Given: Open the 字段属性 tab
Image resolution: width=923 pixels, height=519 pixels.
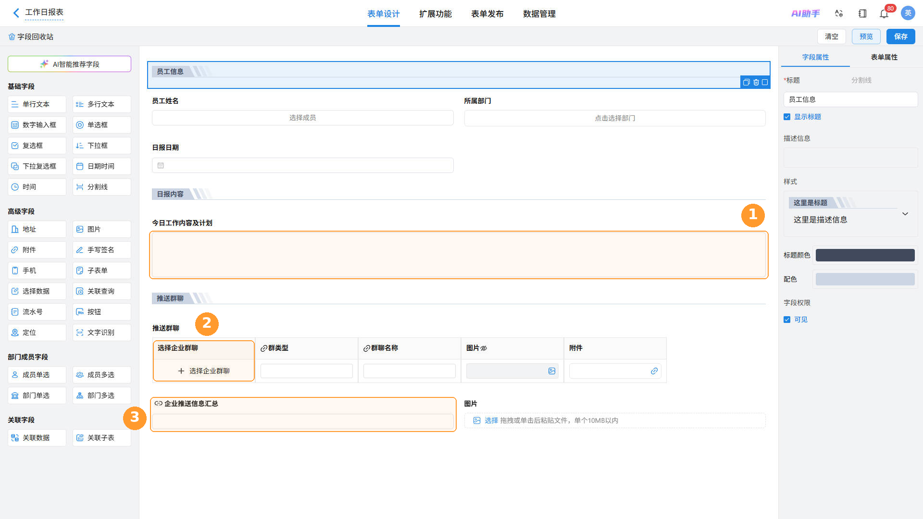Looking at the screenshot, I should tap(815, 57).
